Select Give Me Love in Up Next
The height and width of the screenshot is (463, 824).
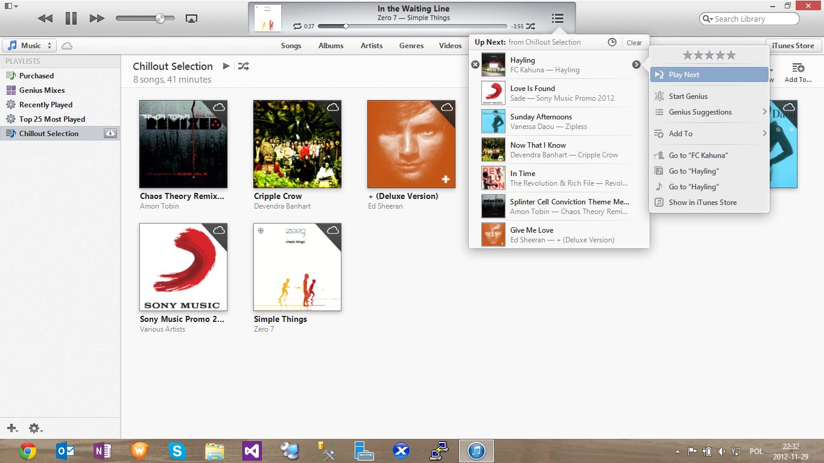tap(559, 235)
